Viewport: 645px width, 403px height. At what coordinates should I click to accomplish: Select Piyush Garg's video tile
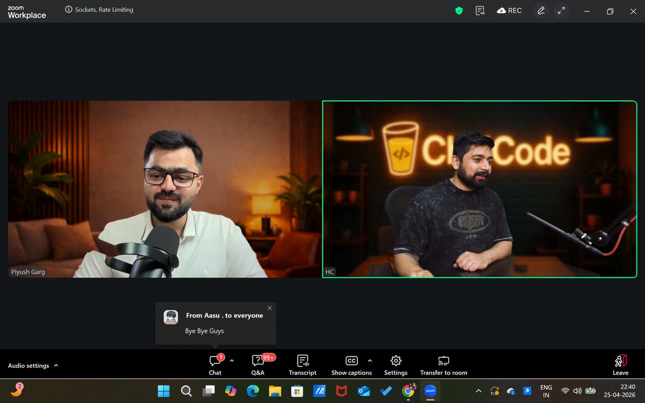pos(165,189)
